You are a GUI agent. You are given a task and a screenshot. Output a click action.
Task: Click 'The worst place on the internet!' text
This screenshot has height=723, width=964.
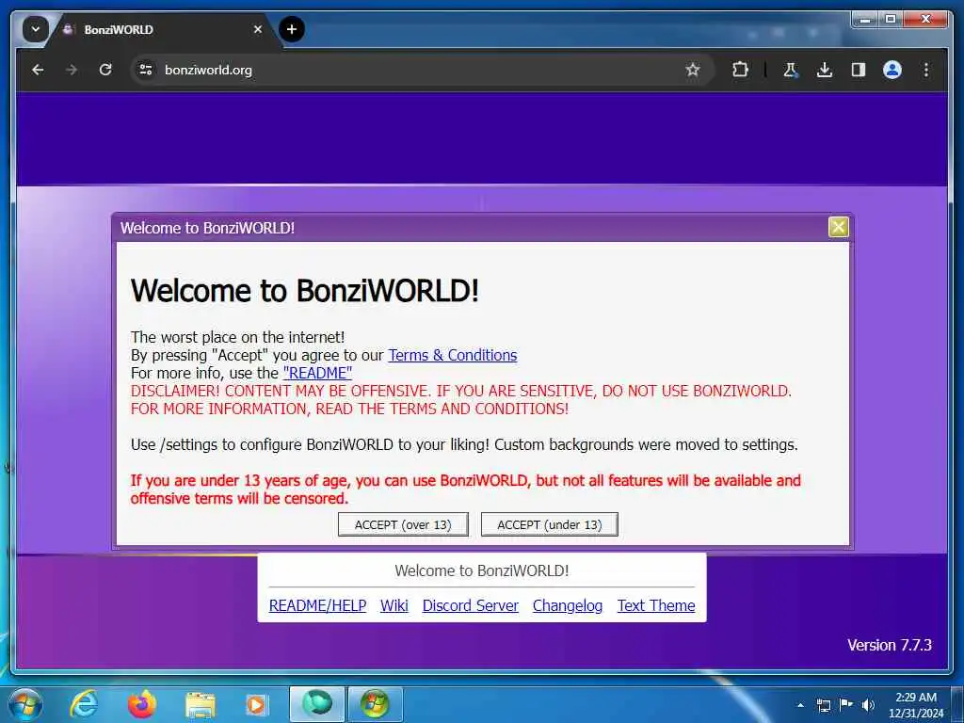237,337
